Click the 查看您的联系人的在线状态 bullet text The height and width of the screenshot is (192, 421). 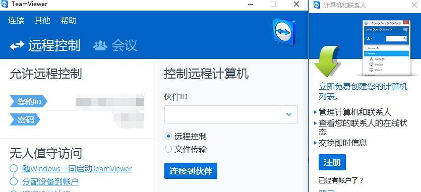[x=363, y=127]
